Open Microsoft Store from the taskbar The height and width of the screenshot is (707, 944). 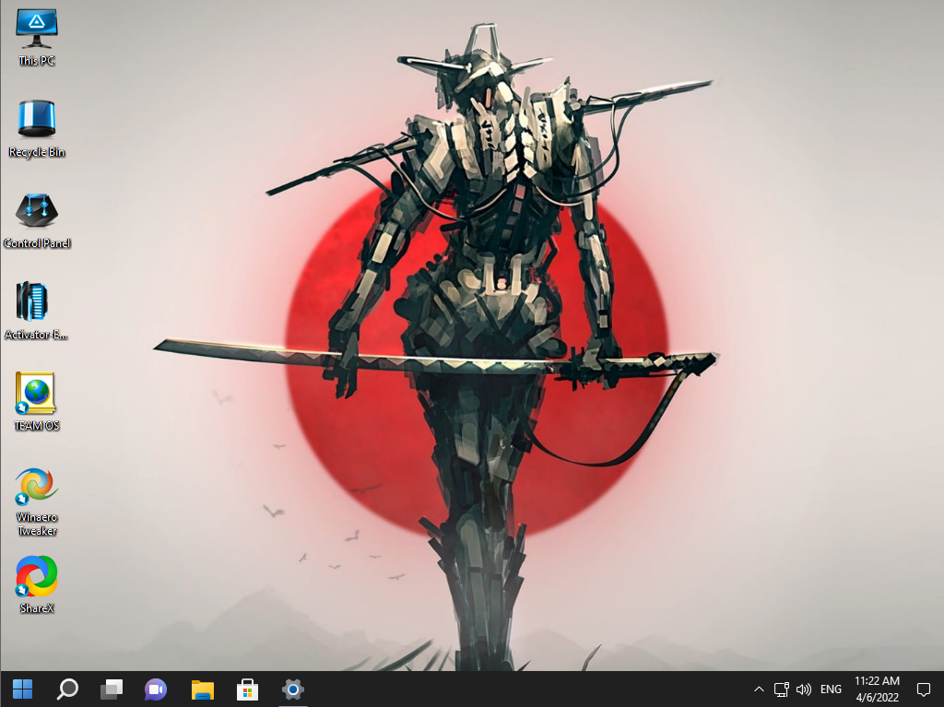pos(247,689)
